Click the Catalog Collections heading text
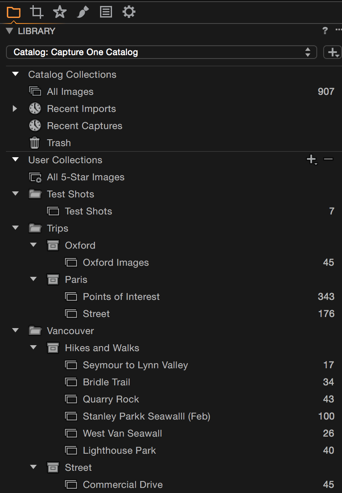 [72, 74]
